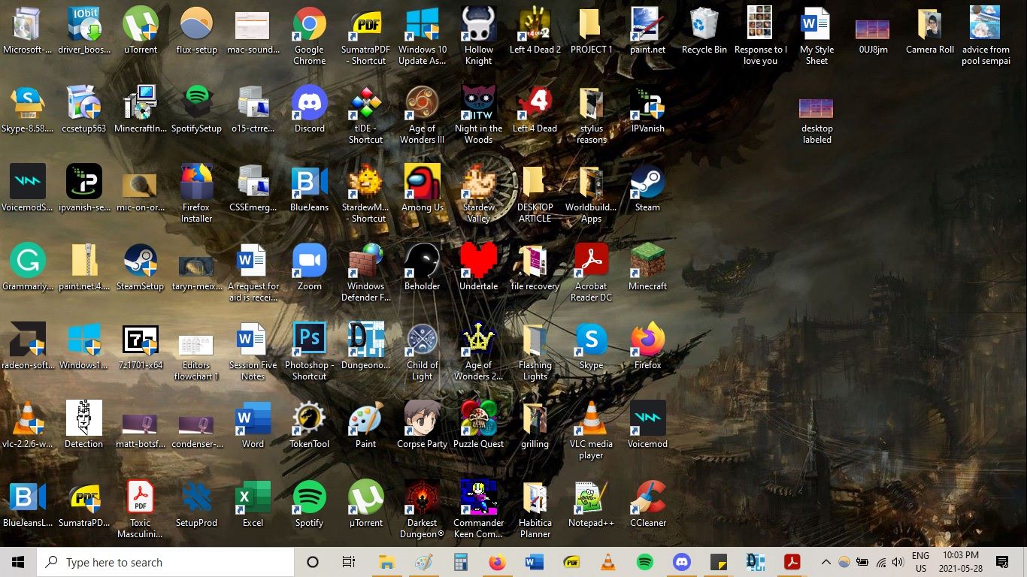The width and height of the screenshot is (1027, 577).
Task: Open Word from the taskbar
Action: (534, 561)
